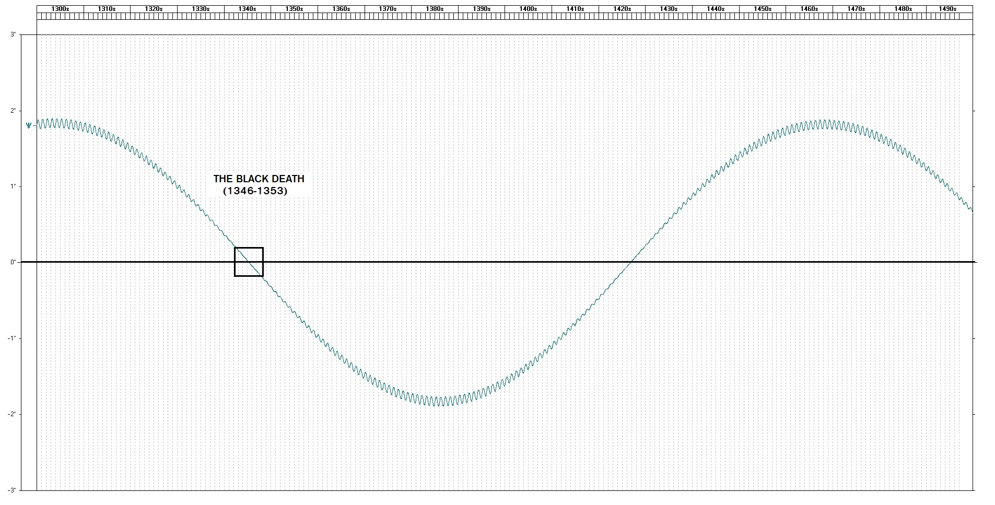Select the 1320s decade header
This screenshot has width=995, height=505.
154,9
